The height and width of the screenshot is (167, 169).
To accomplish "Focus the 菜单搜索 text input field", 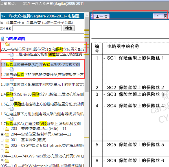I will coord(37,28).
